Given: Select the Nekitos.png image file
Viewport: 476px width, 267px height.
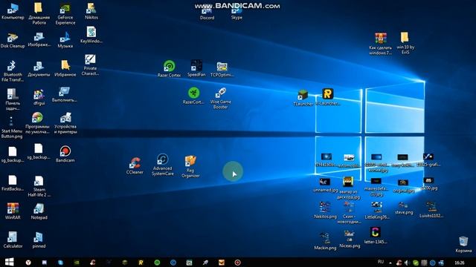Looking at the screenshot, I should click(325, 210).
